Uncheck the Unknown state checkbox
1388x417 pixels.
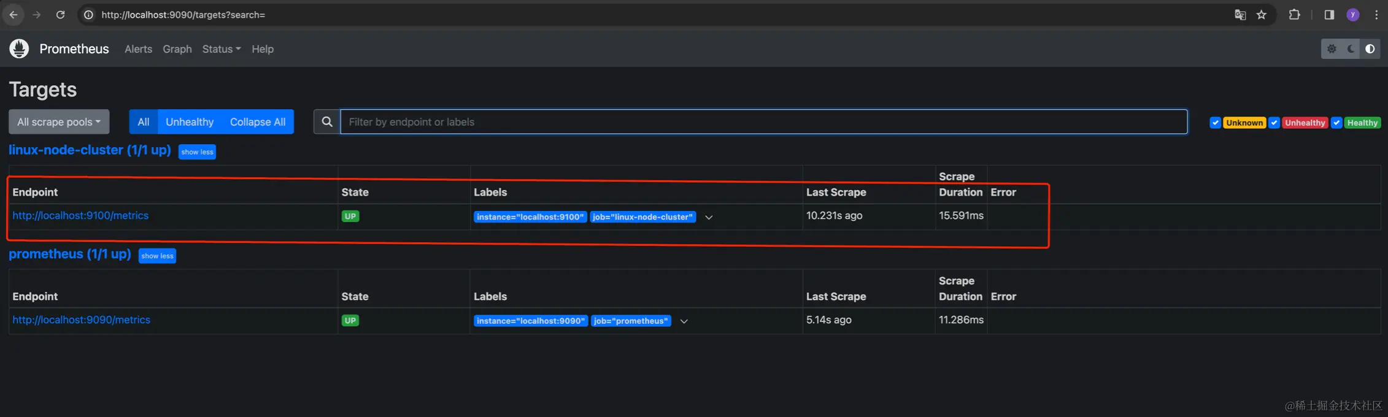pyautogui.click(x=1215, y=123)
